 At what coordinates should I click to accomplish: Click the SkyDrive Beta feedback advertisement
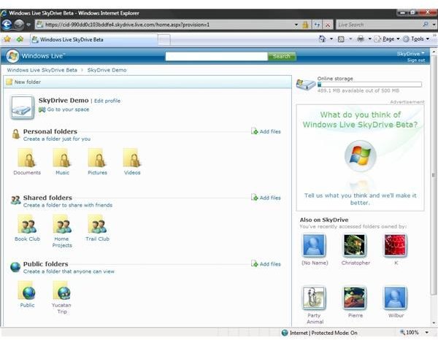coord(361,158)
